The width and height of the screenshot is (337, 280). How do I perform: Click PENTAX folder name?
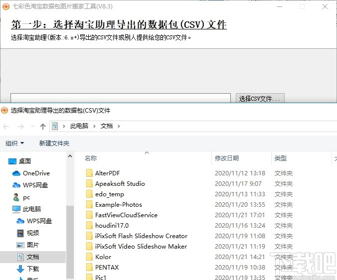[x=107, y=268]
